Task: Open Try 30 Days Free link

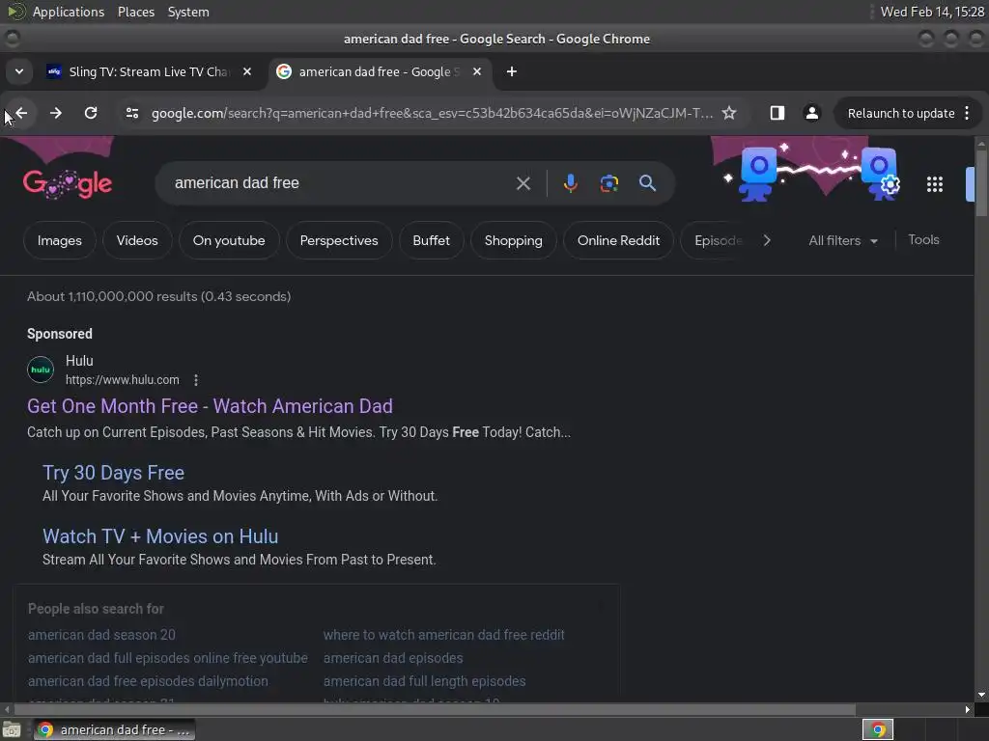Action: 114,473
